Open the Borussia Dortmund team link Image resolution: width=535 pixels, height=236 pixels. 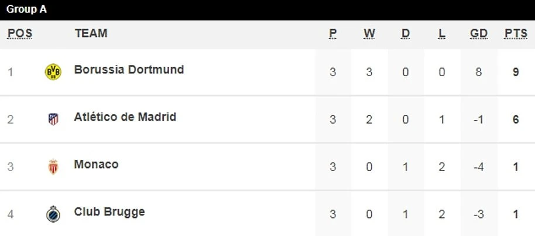coord(129,70)
